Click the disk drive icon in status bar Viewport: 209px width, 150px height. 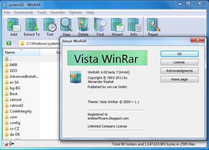pos(6,144)
